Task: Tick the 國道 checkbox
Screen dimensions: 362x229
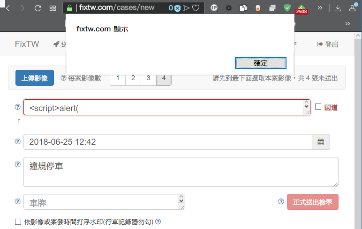Action: pyautogui.click(x=318, y=107)
